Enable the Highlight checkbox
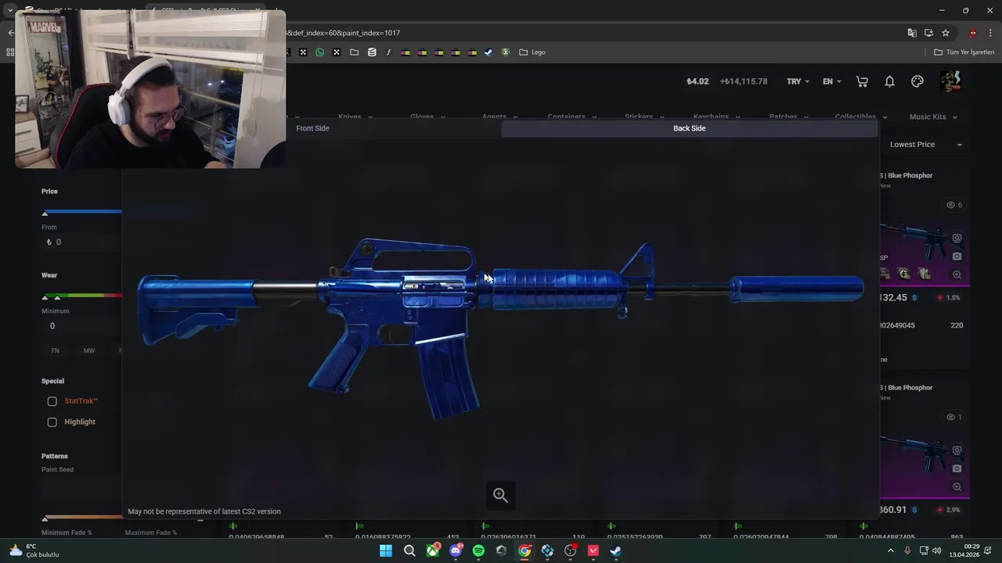Image resolution: width=1002 pixels, height=563 pixels. [52, 422]
